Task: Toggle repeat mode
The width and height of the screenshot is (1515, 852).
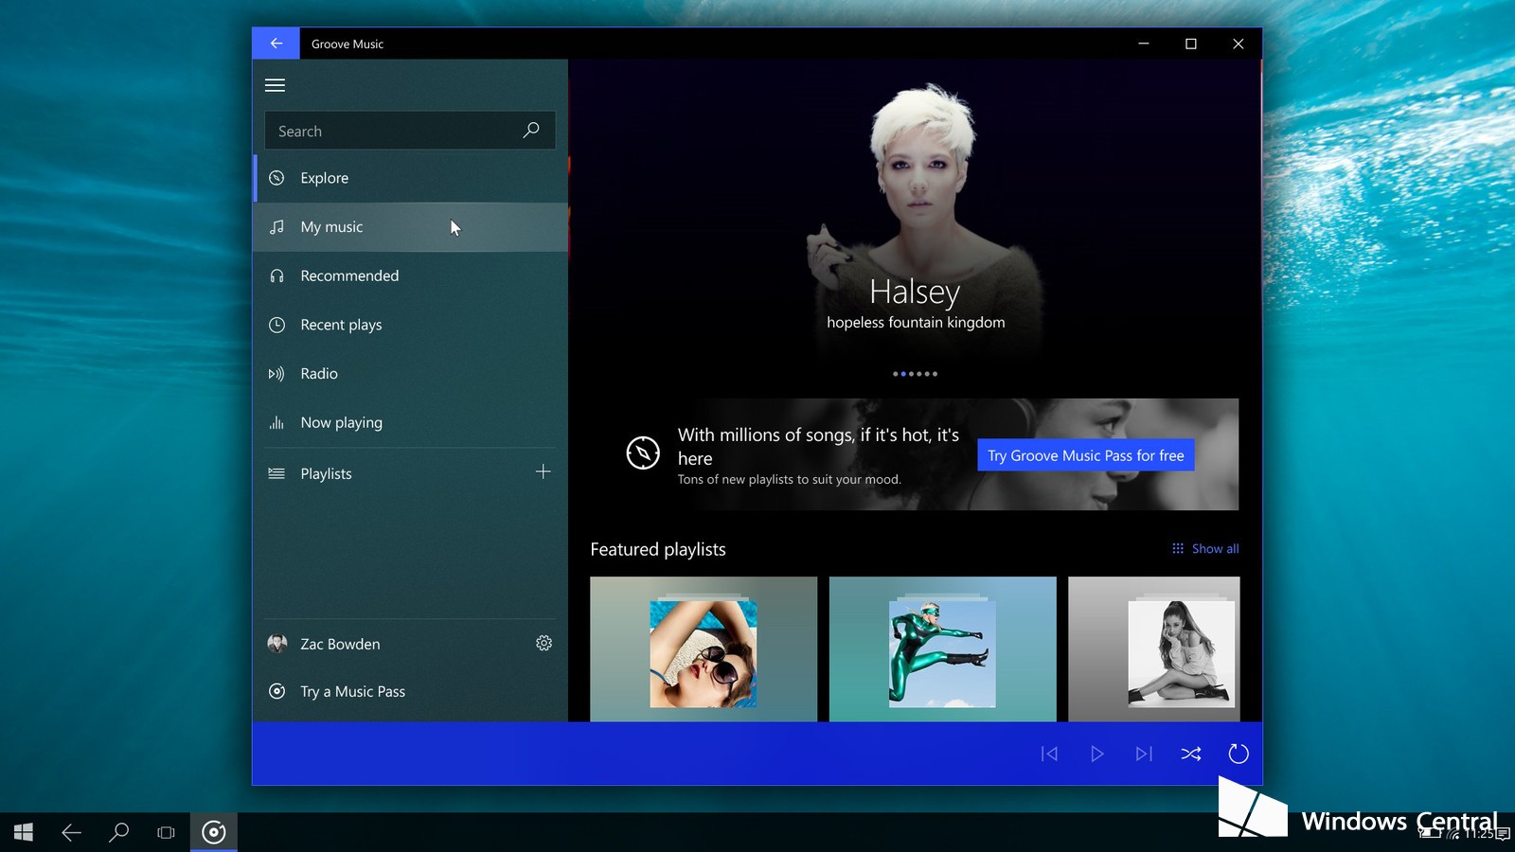Action: point(1239,754)
